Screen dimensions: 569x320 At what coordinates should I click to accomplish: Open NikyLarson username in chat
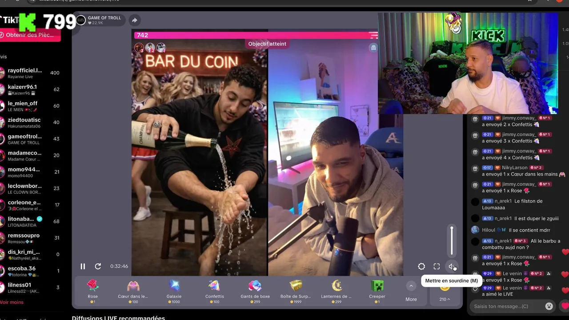click(514, 168)
